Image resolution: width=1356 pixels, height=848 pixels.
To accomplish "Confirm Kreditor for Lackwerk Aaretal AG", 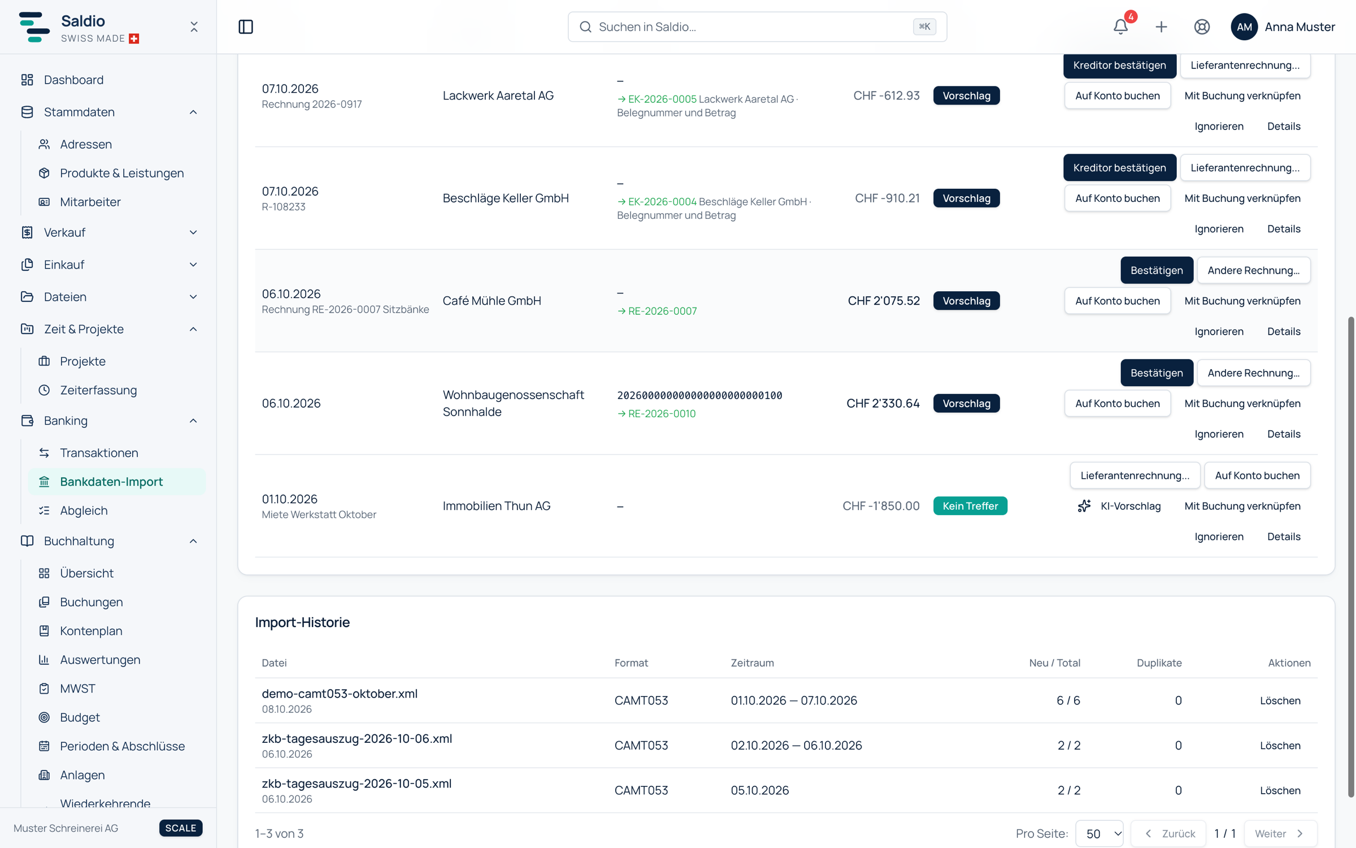I will [1119, 65].
